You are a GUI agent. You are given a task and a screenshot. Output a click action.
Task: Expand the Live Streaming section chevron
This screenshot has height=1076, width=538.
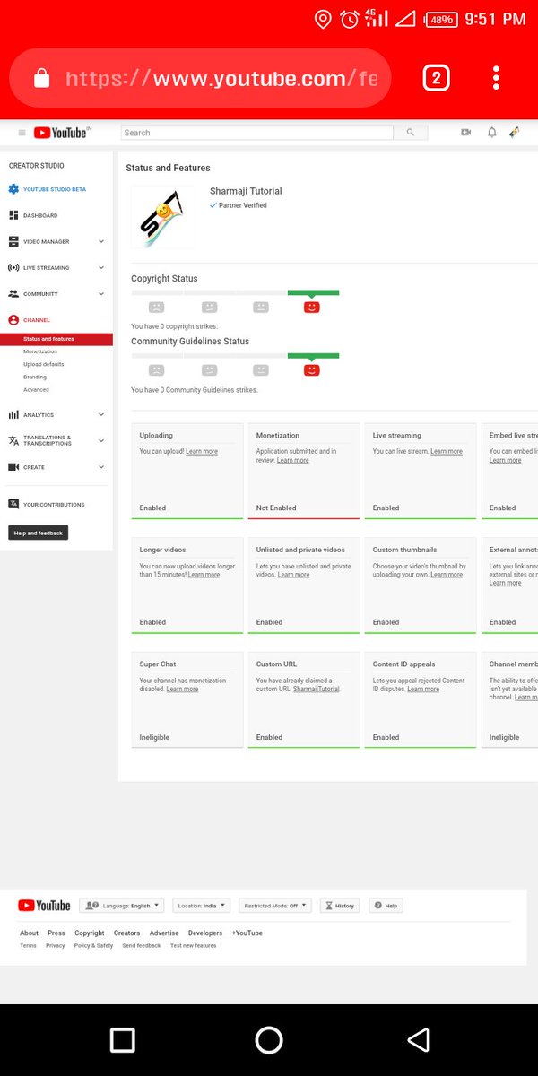(101, 267)
